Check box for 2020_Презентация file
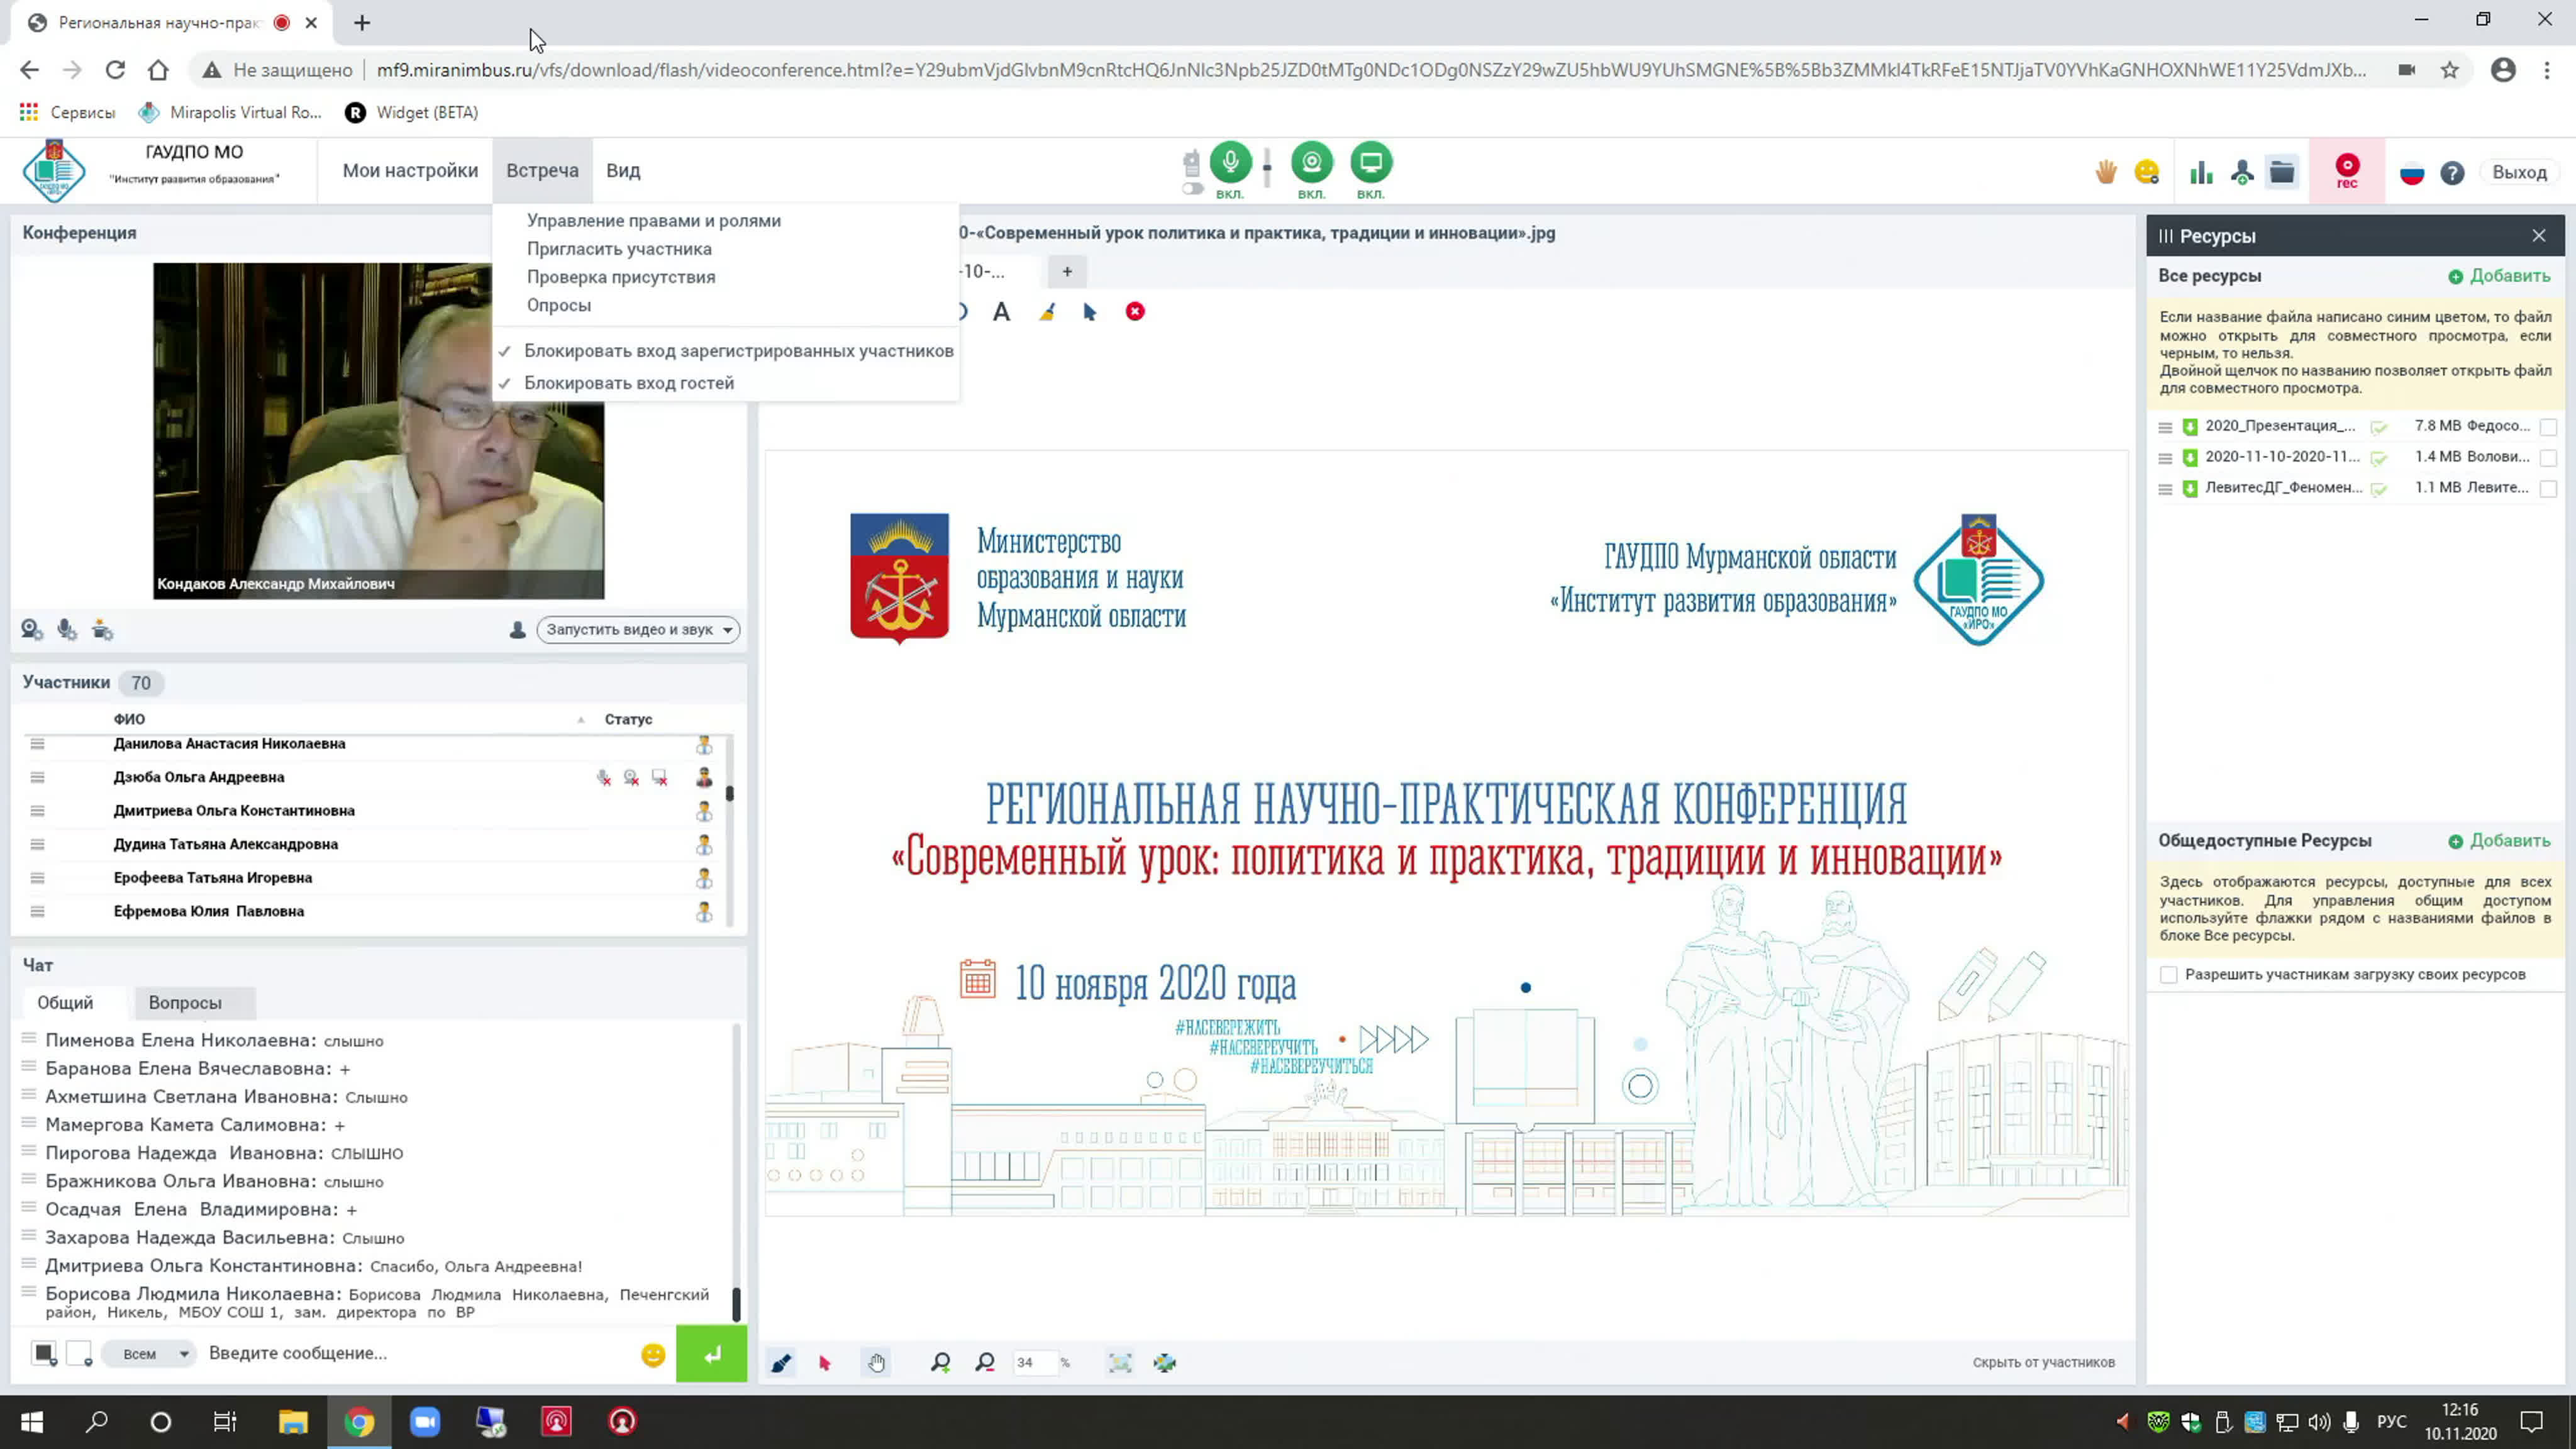 click(2549, 427)
